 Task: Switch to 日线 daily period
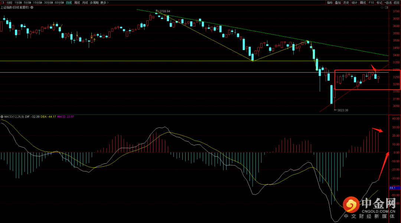point(69,3)
